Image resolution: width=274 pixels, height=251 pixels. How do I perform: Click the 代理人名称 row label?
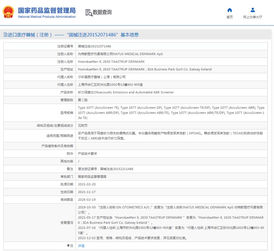click(x=65, y=77)
